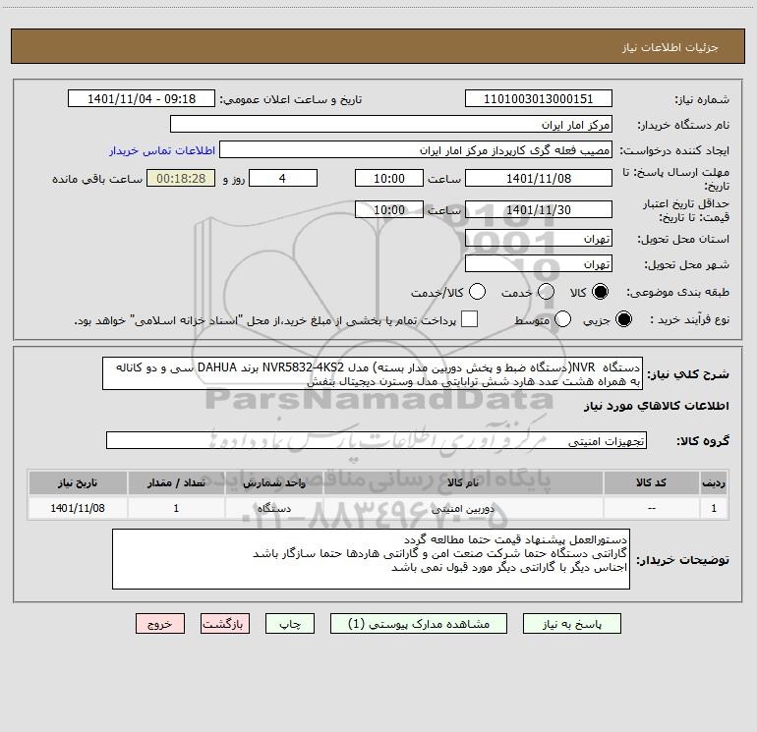This screenshot has width=757, height=732.
Task: Toggle the اسناد خزانه اسلامی payment checkbox
Action: [x=469, y=319]
